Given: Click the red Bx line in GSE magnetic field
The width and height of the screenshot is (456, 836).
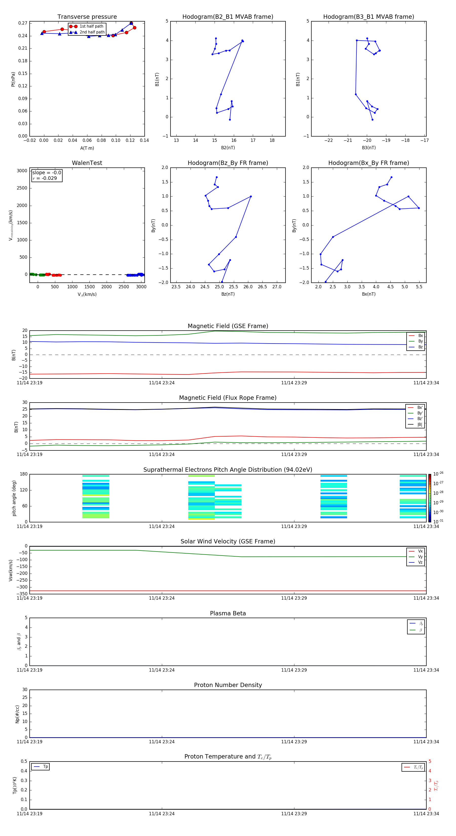Looking at the screenshot, I should 228,373.
